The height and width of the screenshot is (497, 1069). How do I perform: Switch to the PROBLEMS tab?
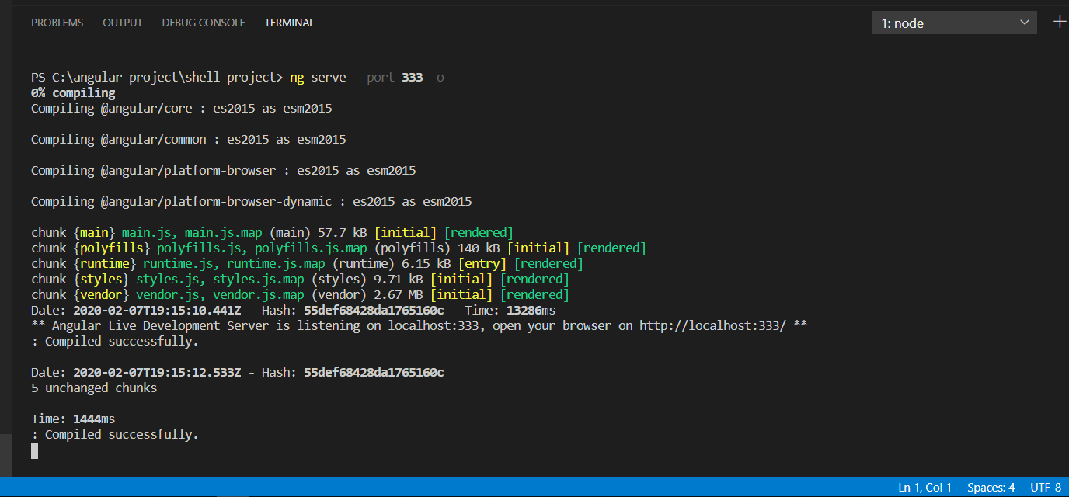[57, 23]
